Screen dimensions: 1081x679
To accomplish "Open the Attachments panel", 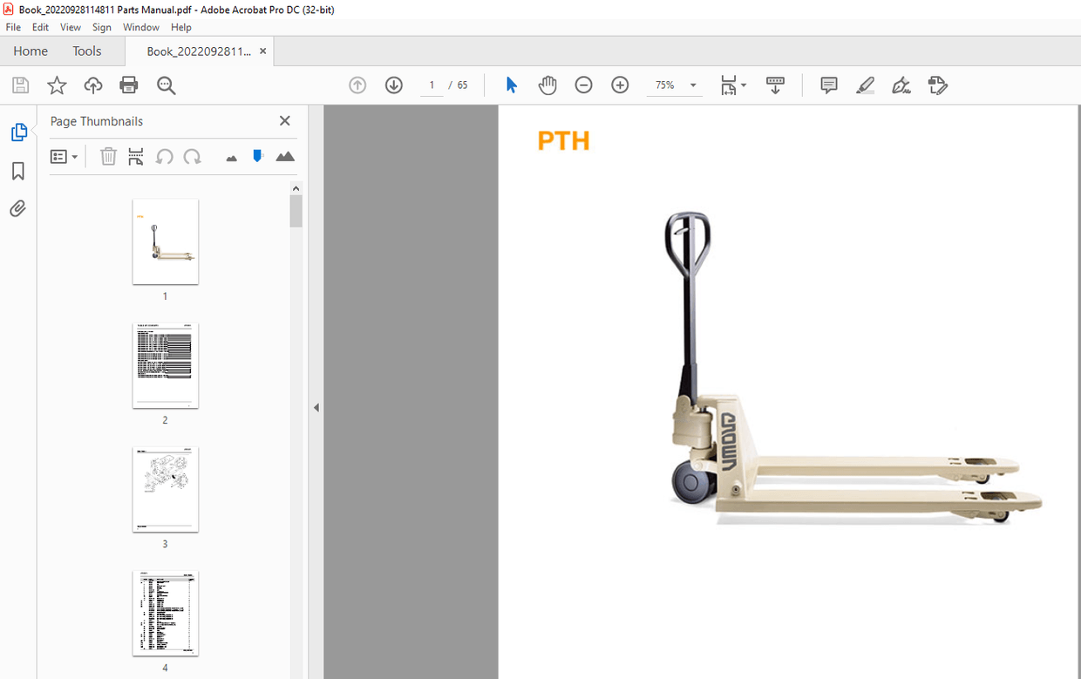I will (17, 208).
